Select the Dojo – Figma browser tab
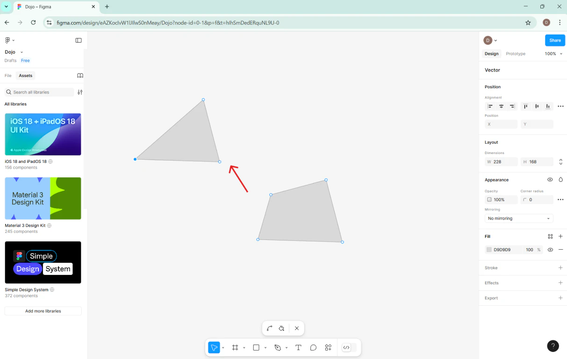This screenshot has width=567, height=359. pyautogui.click(x=55, y=7)
